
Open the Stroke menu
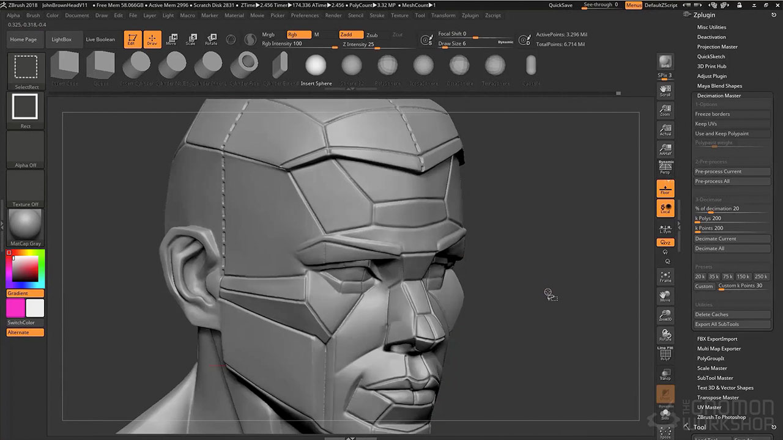377,15
